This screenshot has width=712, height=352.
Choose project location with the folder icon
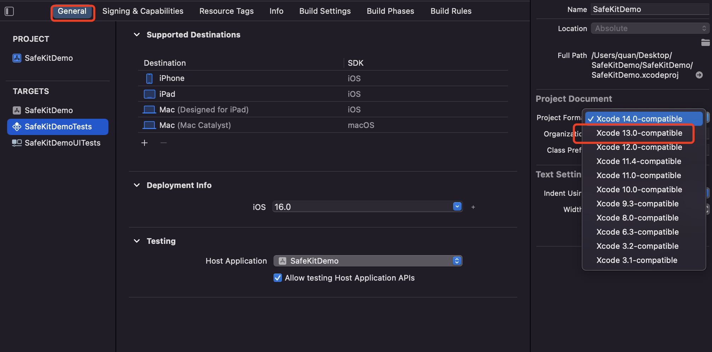pos(705,42)
